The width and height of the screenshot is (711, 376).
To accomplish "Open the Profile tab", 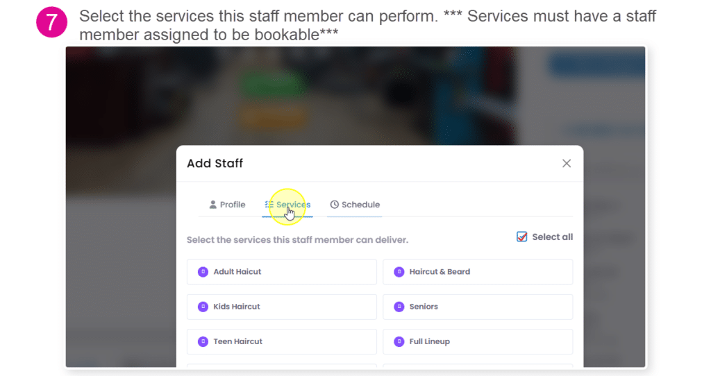I will click(x=227, y=205).
